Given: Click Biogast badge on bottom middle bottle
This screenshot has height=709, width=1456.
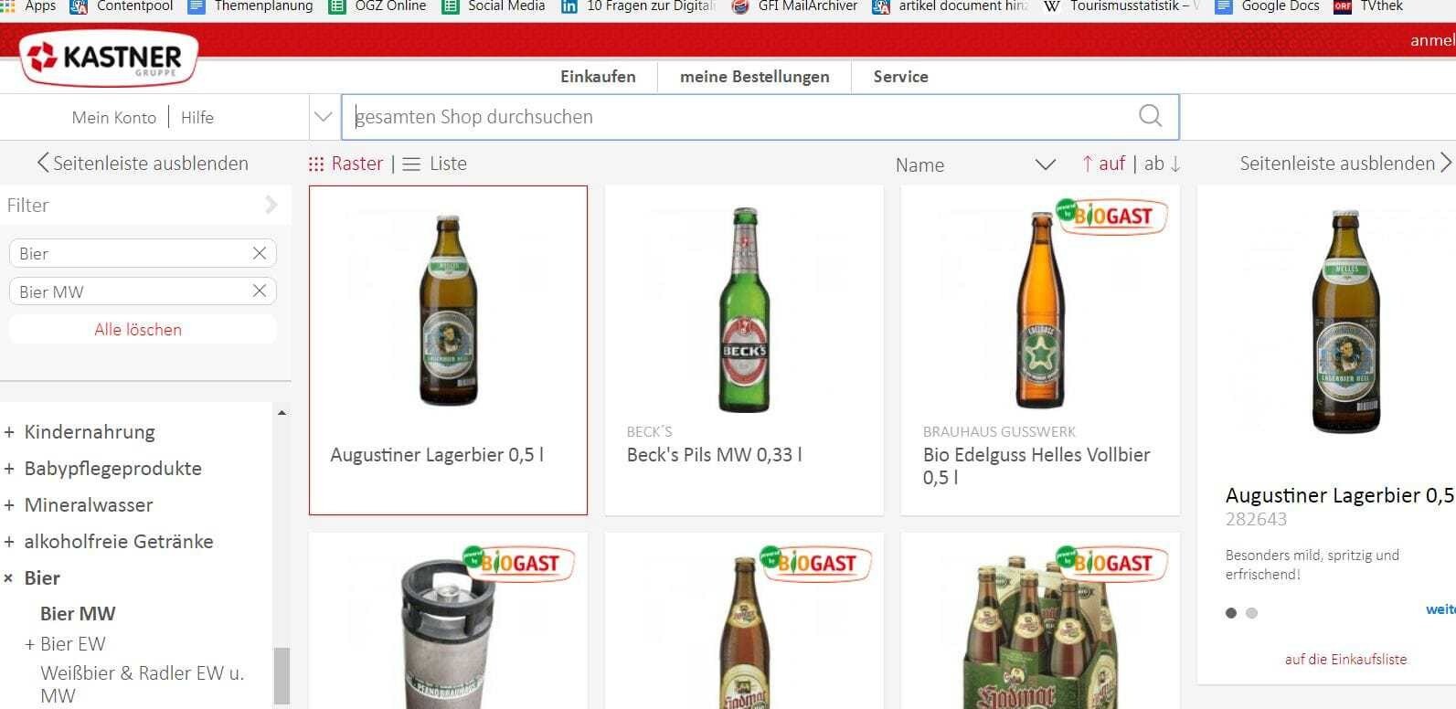Looking at the screenshot, I should pos(814,563).
